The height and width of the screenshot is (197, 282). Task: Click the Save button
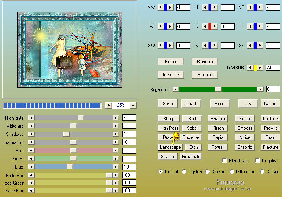(167, 104)
